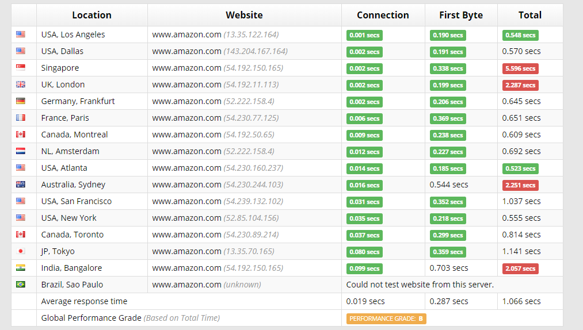Click www.amazon.com in the Dallas row
The height and width of the screenshot is (330, 583).
(x=186, y=51)
